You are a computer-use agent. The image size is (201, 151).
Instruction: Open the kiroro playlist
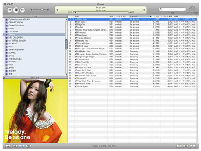[x=34, y=29]
